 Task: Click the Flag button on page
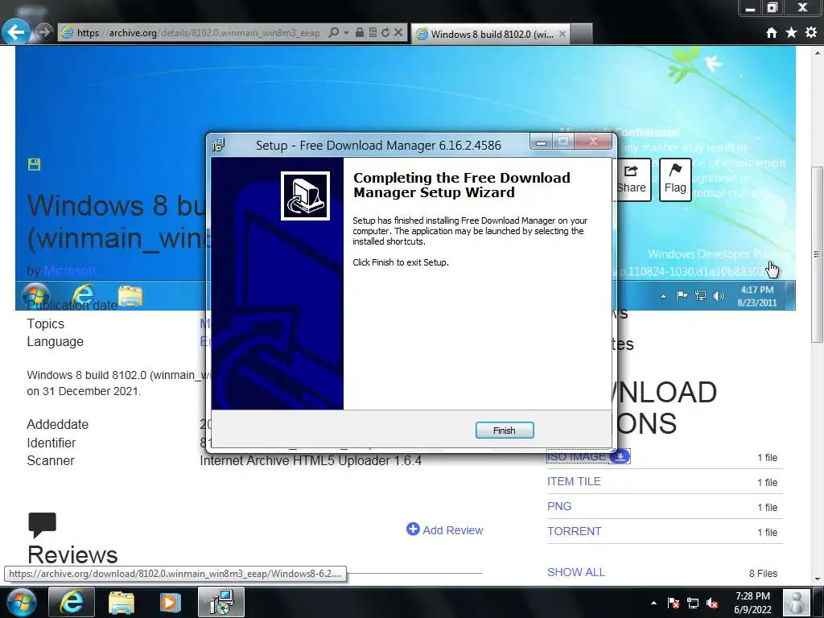(x=675, y=179)
